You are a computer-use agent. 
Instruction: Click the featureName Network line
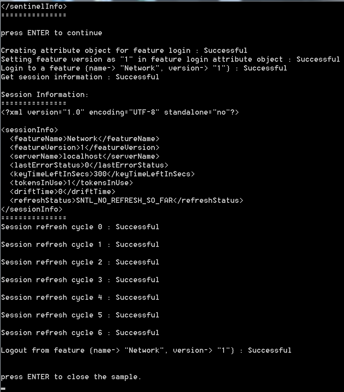84,138
